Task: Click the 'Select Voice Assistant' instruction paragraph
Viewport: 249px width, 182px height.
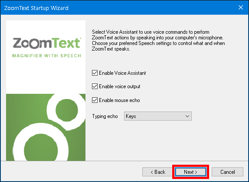Action: point(158,40)
